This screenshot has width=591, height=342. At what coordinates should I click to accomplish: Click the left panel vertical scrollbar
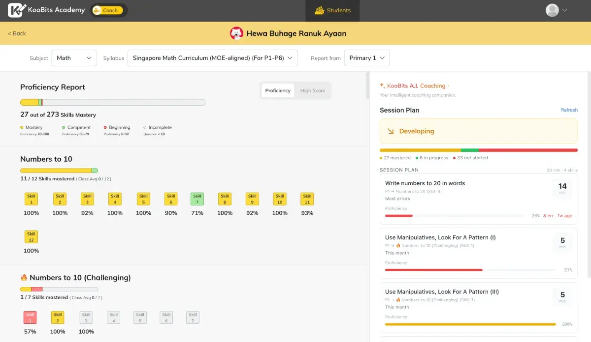click(367, 86)
